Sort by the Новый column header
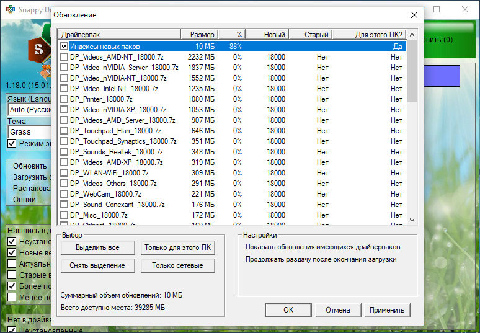Screen dimensions: 480x333 tap(267, 35)
